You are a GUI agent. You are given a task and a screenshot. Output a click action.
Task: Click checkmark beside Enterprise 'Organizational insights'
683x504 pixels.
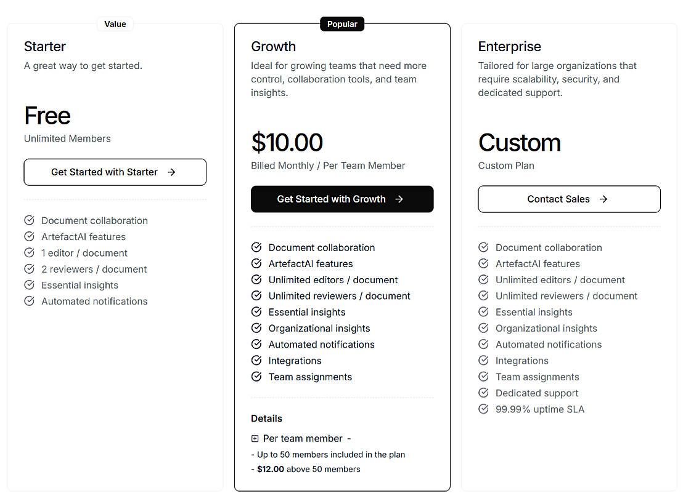483,328
